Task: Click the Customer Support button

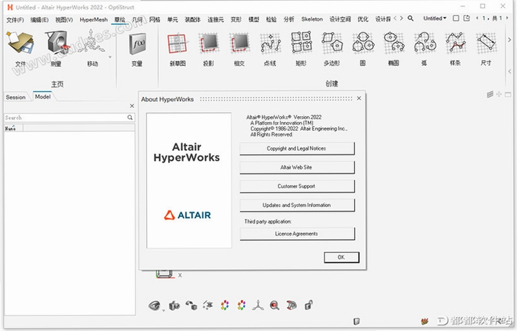Action: [x=297, y=186]
